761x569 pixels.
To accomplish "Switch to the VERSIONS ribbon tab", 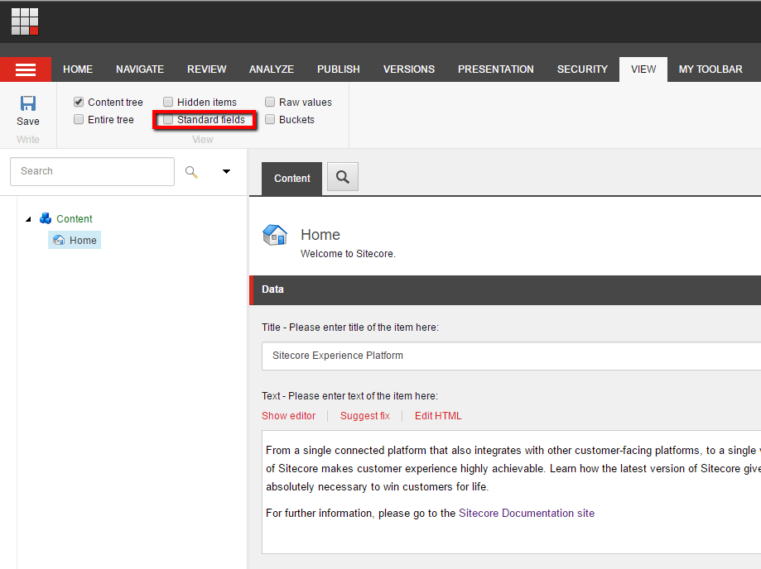I will coord(408,69).
